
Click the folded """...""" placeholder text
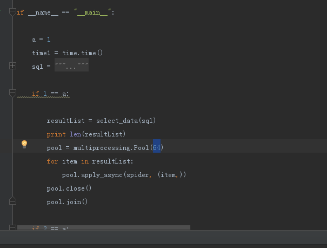click(71, 65)
